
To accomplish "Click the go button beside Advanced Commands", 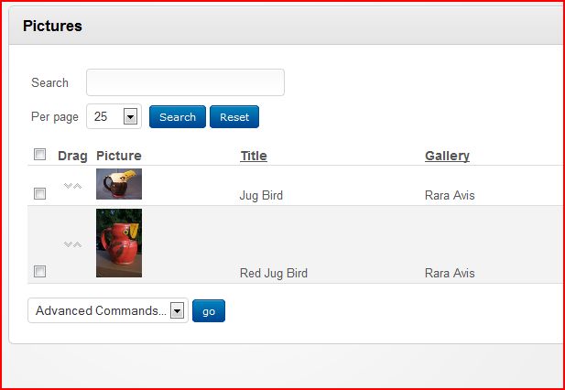I will coord(209,310).
